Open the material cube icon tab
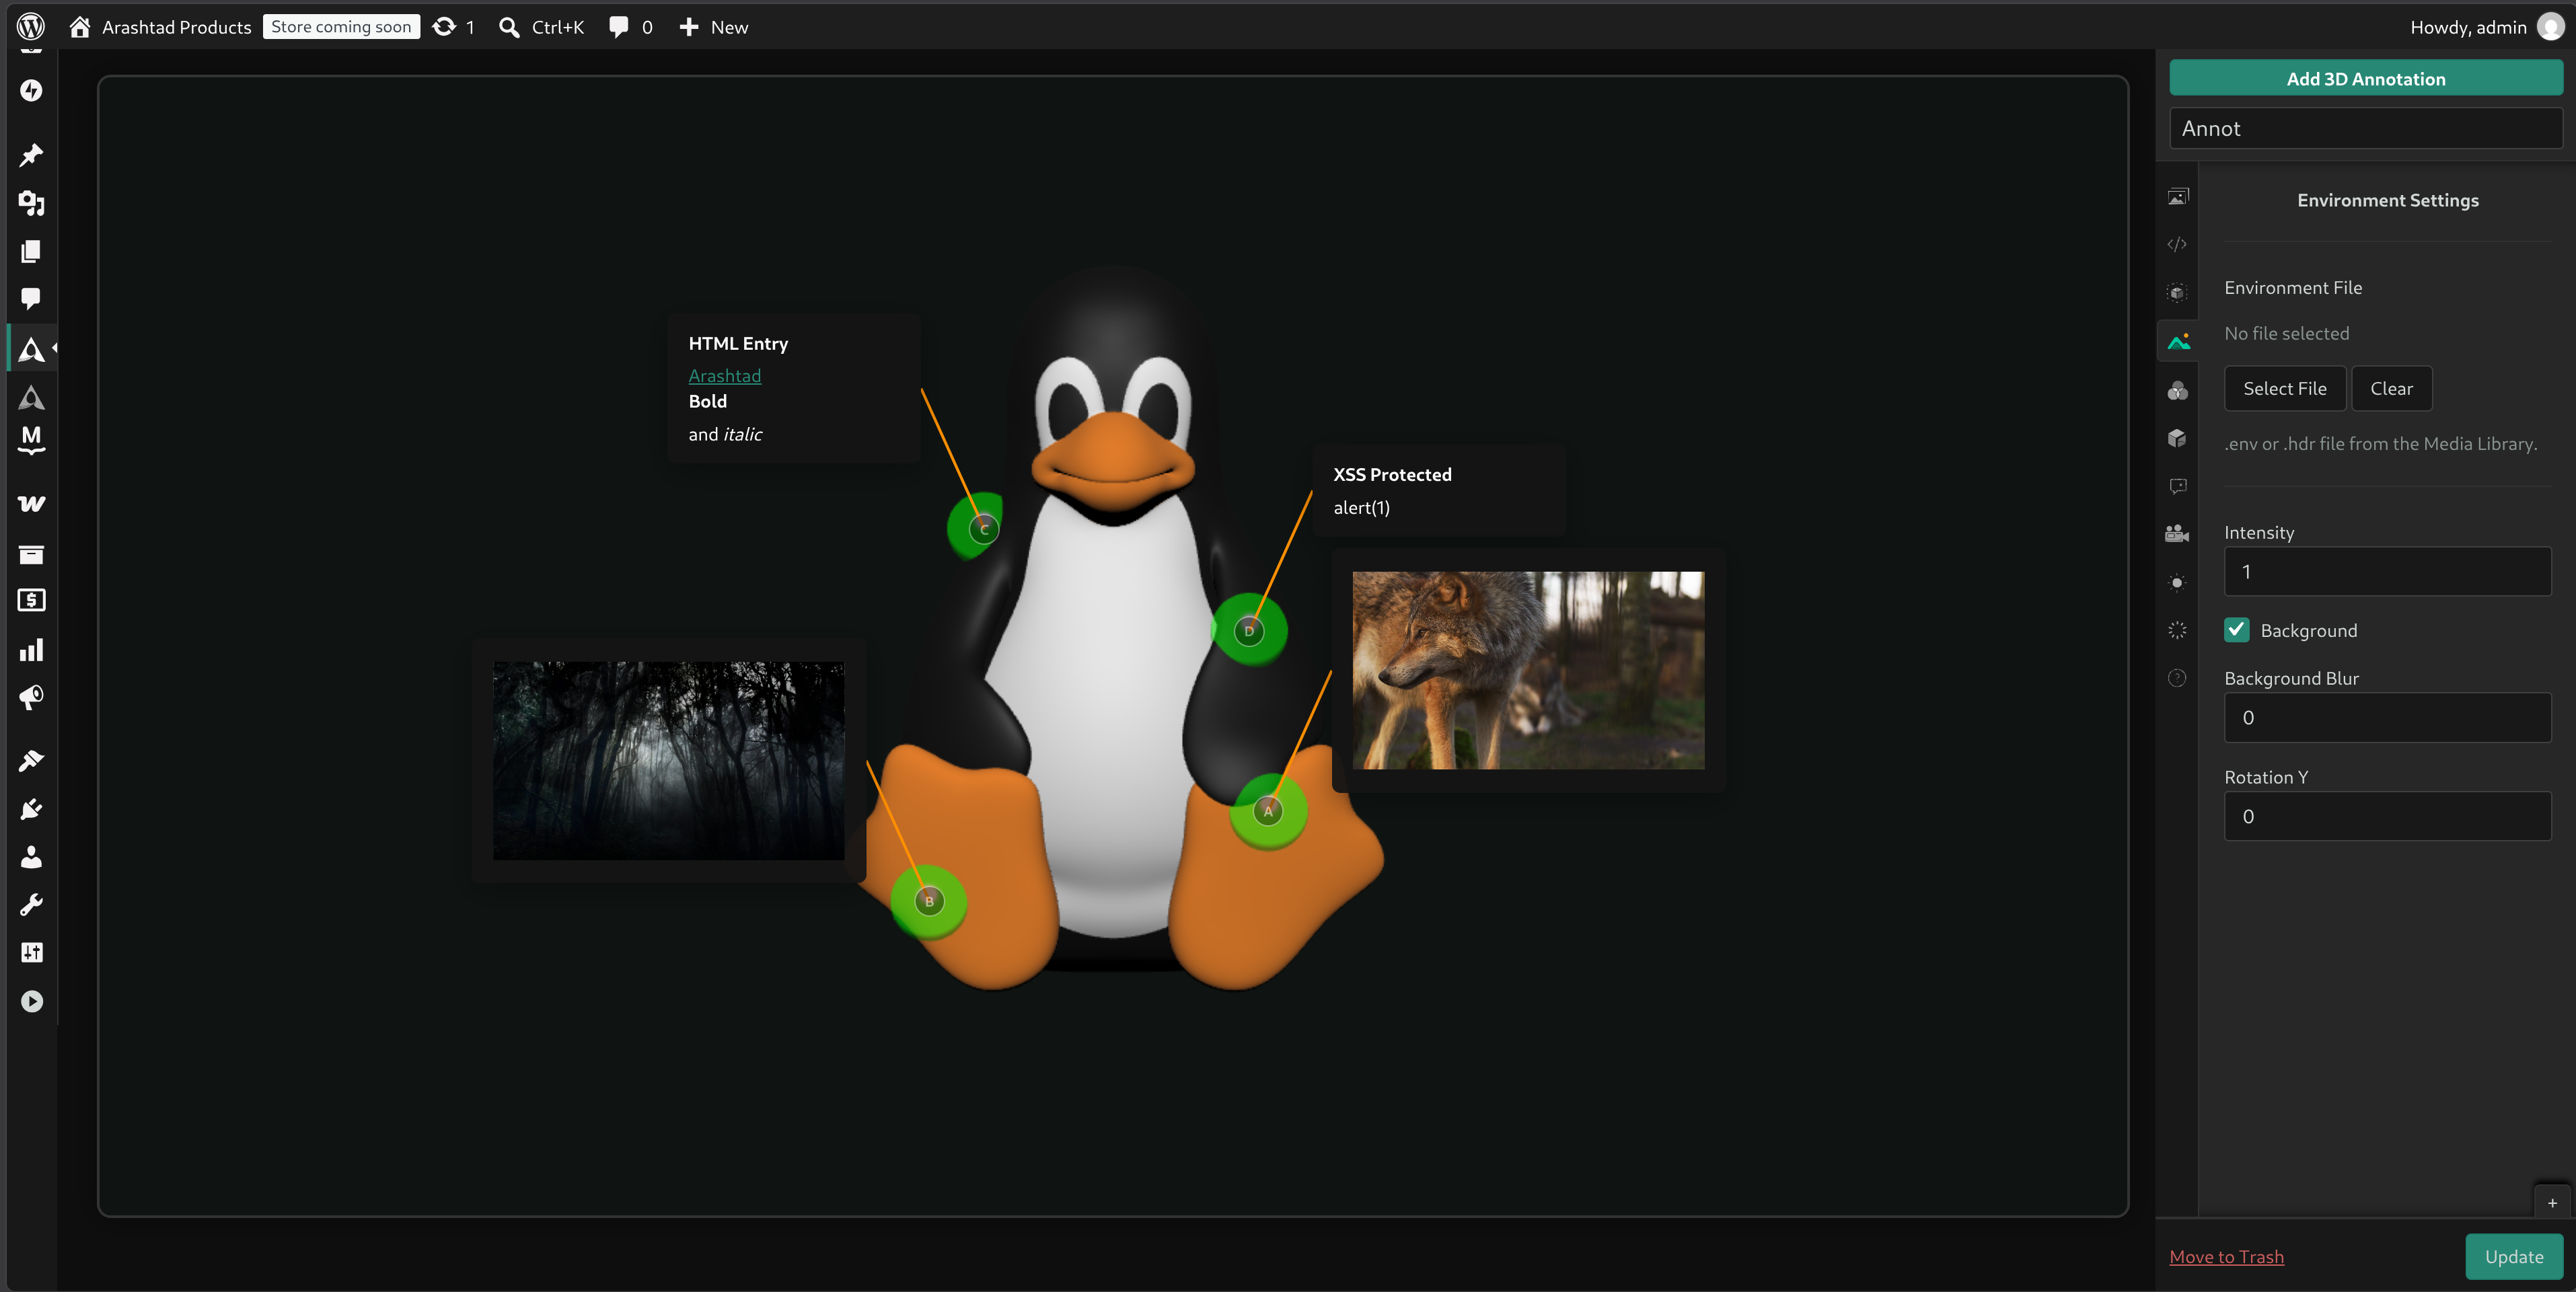The image size is (2576, 1292). (x=2177, y=438)
